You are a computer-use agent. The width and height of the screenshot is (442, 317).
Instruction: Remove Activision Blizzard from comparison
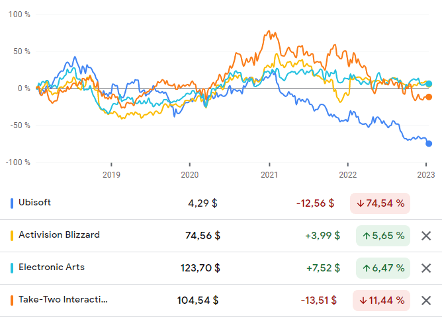(x=426, y=236)
